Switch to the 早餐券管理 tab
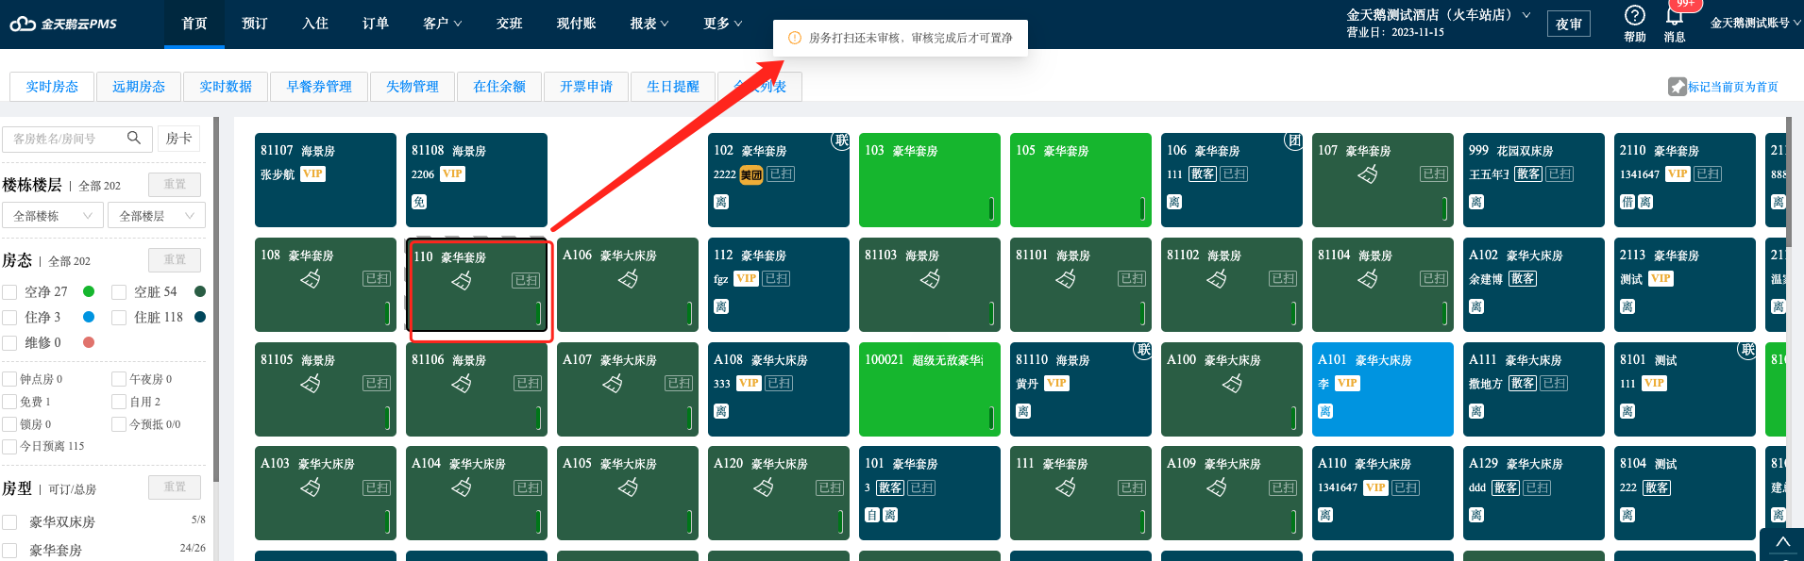Screen dimensions: 1804x561 point(319,87)
